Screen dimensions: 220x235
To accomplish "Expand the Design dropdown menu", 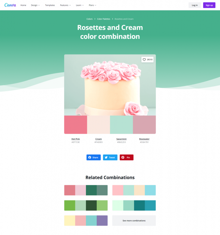I will [x=35, y=5].
